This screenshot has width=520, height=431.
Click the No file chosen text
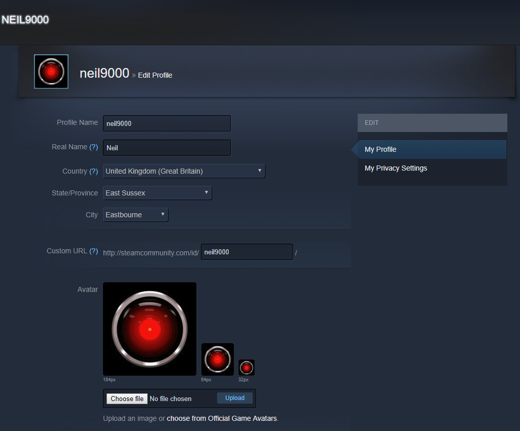coord(170,399)
